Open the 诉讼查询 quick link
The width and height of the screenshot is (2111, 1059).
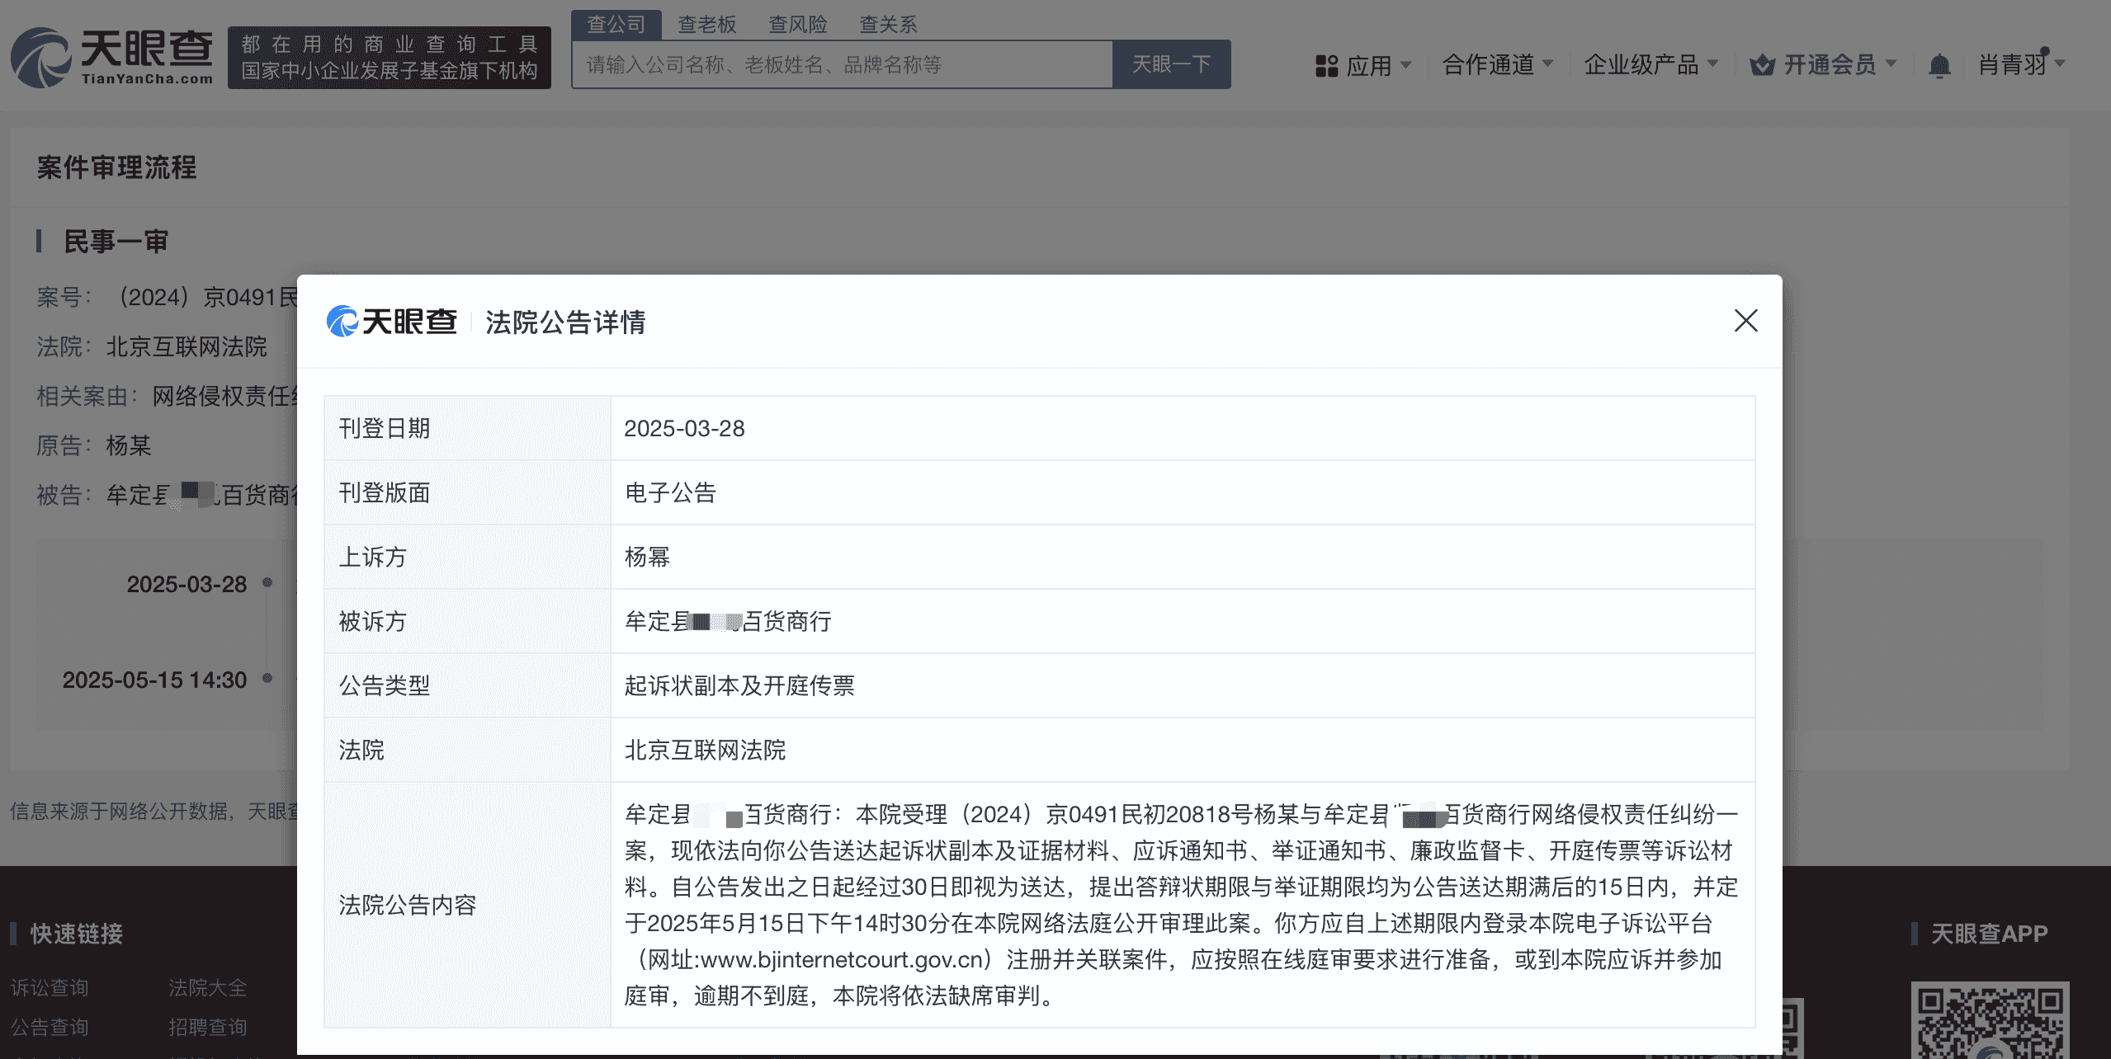coord(50,988)
